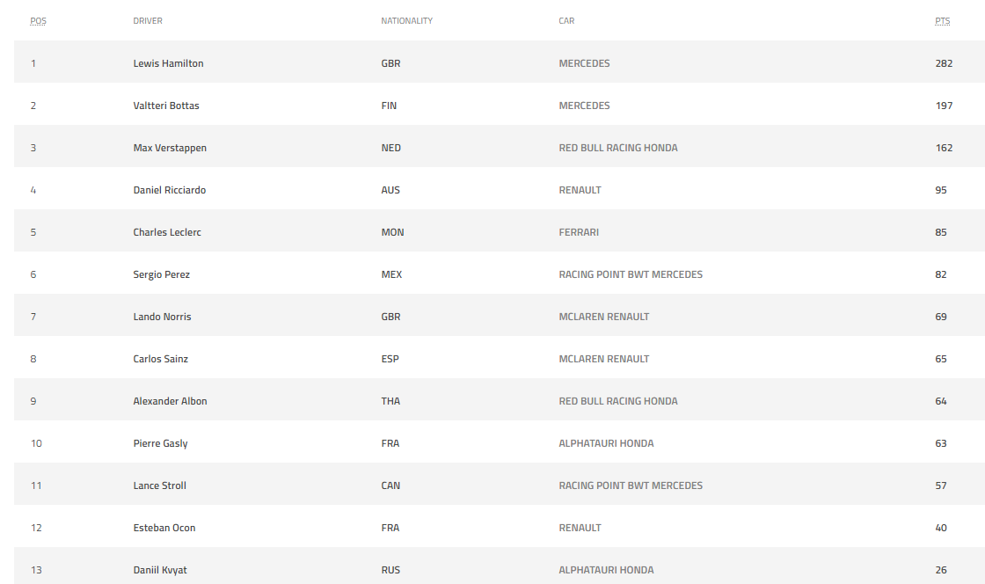Open Daniel Ricciardo's driver page

click(x=170, y=190)
